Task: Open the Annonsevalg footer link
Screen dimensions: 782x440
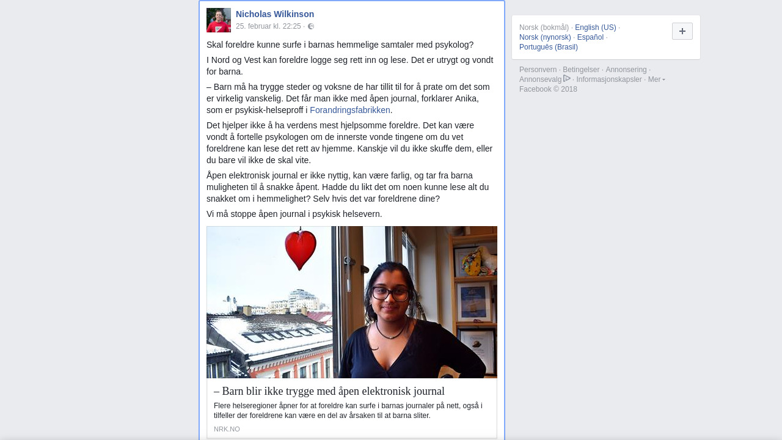Action: tap(541, 79)
